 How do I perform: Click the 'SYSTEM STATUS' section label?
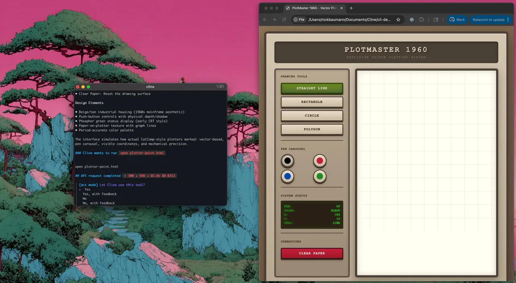click(294, 196)
